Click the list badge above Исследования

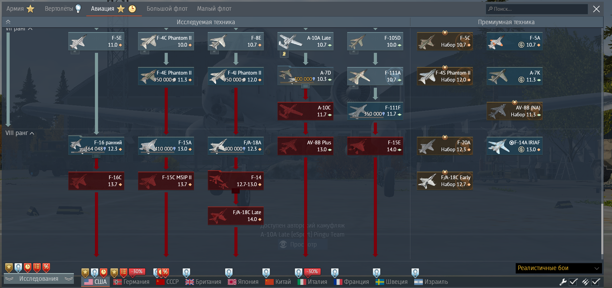37,267
